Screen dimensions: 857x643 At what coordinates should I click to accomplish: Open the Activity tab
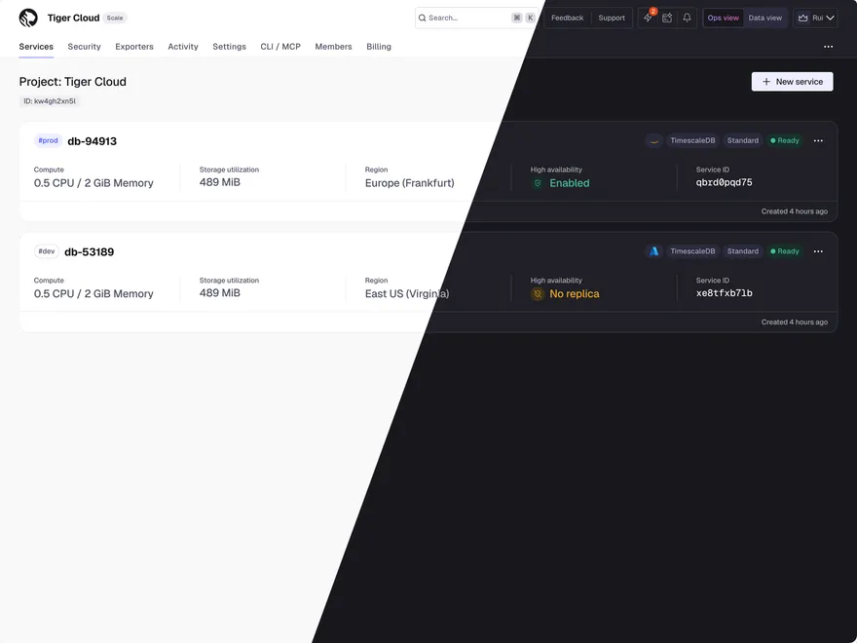click(x=182, y=47)
